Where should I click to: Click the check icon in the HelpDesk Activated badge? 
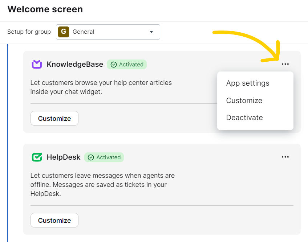pyautogui.click(x=91, y=157)
